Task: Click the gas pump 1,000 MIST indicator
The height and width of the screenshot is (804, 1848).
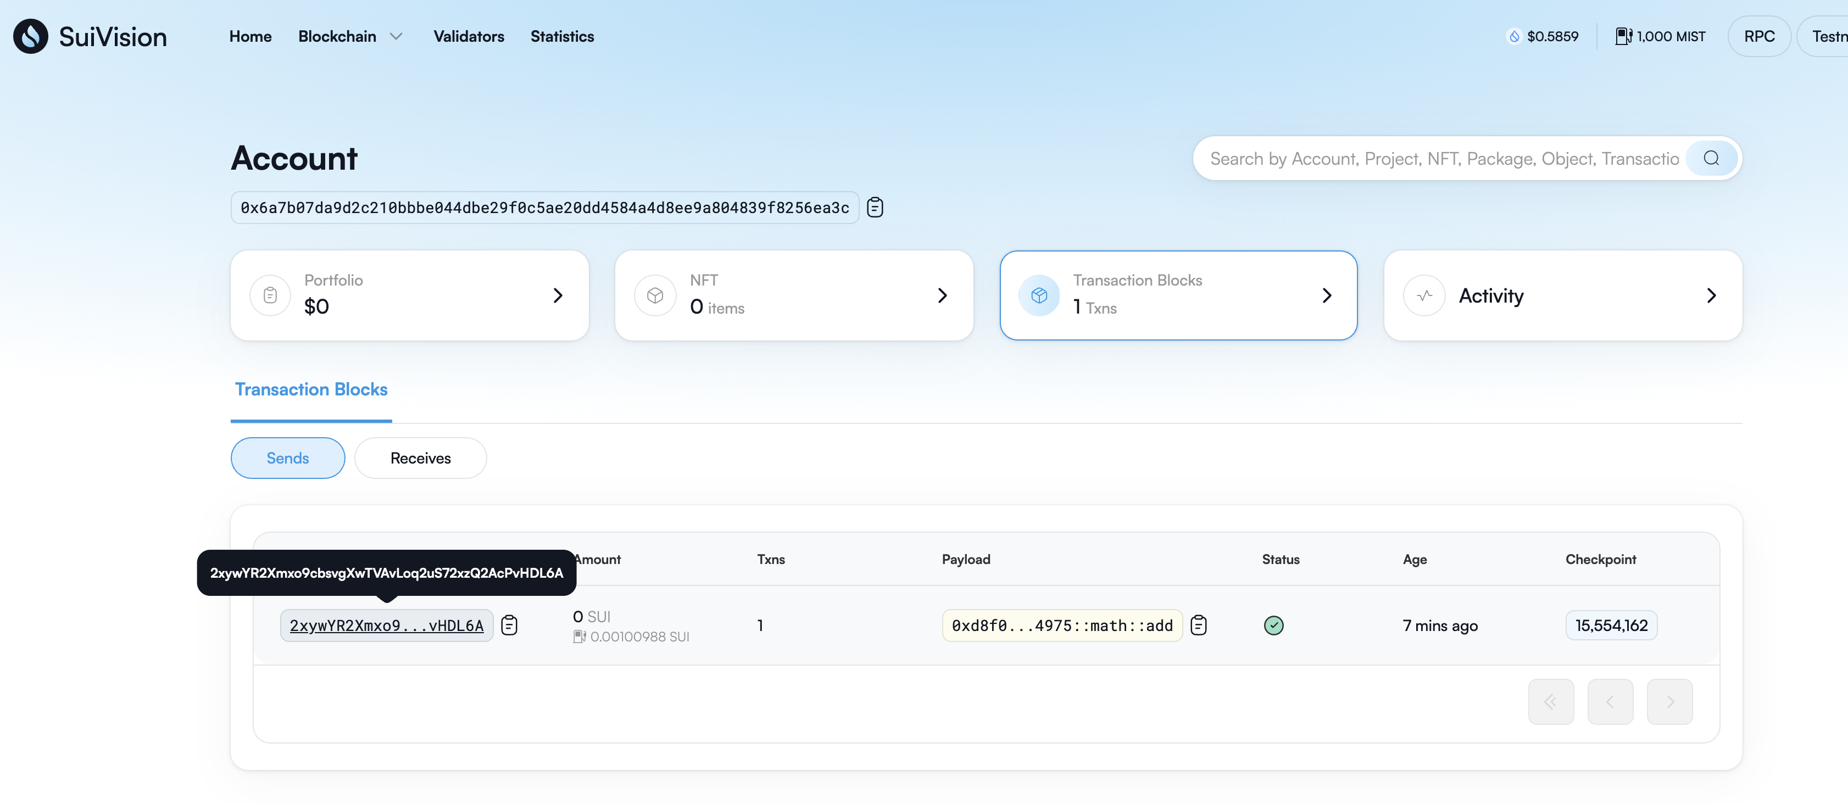Action: point(1660,36)
